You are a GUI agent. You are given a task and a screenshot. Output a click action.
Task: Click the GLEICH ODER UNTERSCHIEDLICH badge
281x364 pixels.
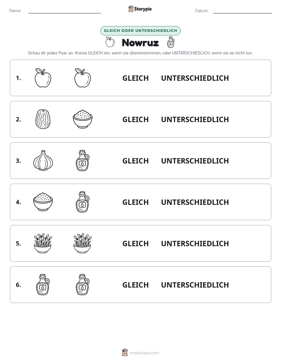coord(140,31)
